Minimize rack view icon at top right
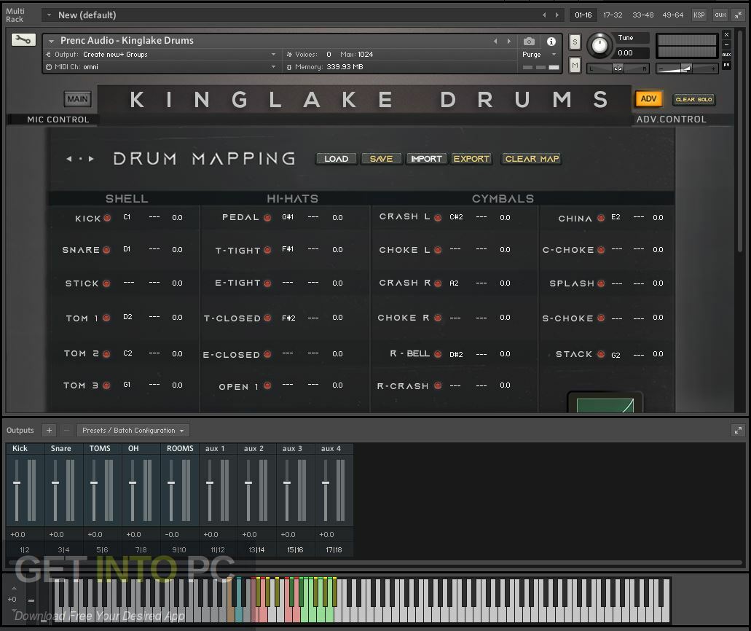 pos(739,15)
